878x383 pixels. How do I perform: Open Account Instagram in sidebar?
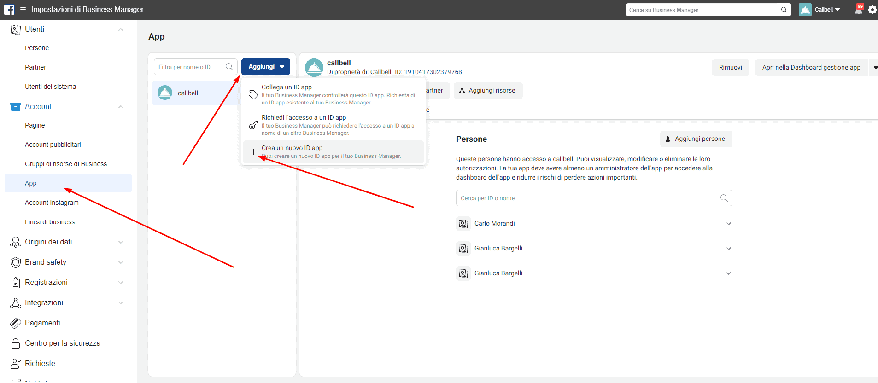pyautogui.click(x=52, y=203)
